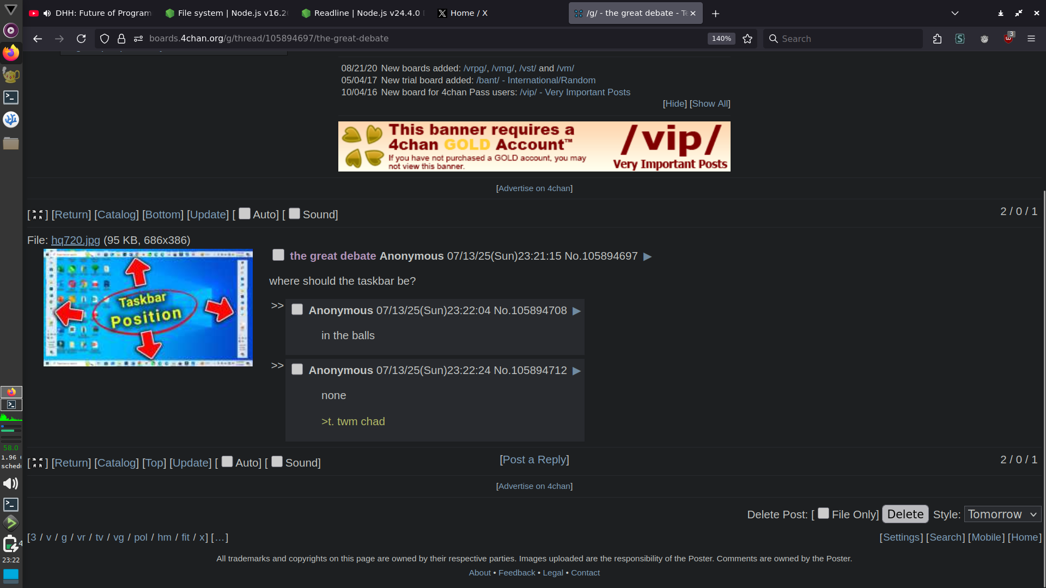Click 140% zoom level indicator
The image size is (1046, 588).
click(721, 39)
